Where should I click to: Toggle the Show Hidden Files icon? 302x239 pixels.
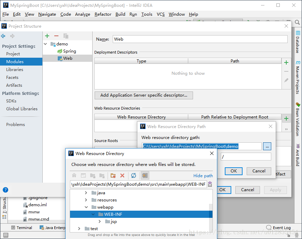click(145, 175)
